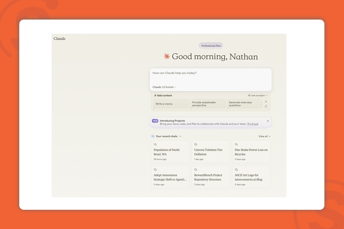Dismiss the suggested prompts with the X icon

[x=266, y=102]
